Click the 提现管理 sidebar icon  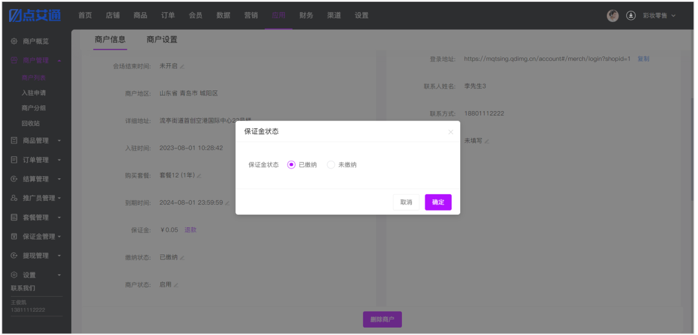14,256
